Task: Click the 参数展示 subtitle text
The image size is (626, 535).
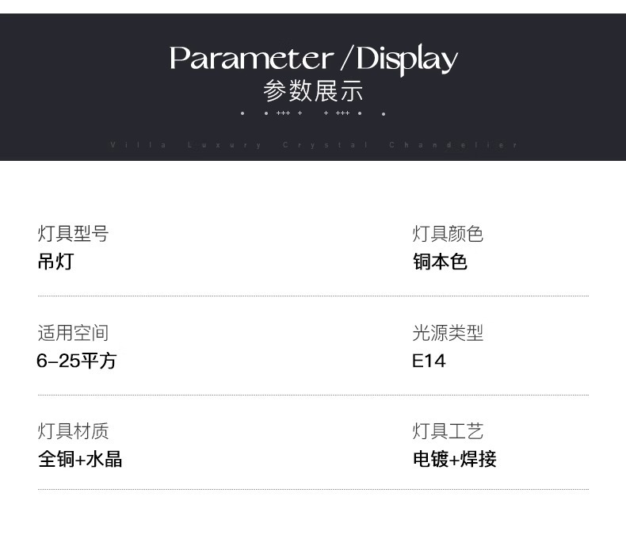Action: 313,90
